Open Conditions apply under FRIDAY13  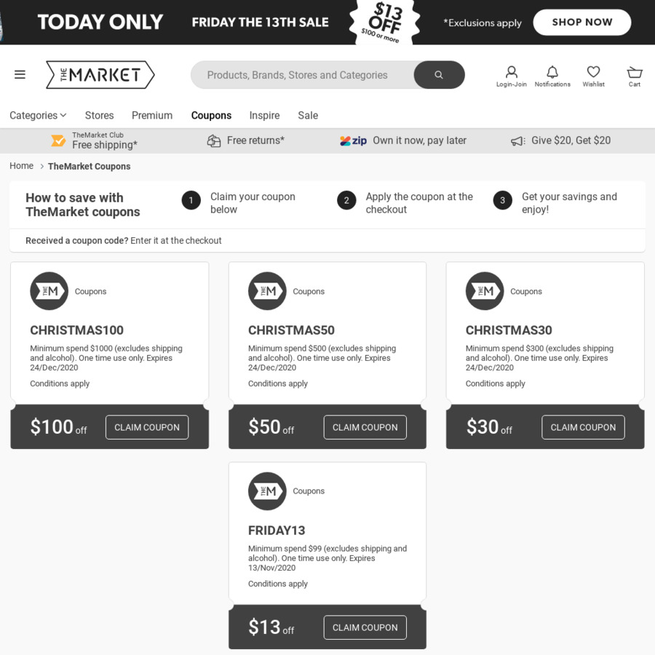[x=277, y=584]
